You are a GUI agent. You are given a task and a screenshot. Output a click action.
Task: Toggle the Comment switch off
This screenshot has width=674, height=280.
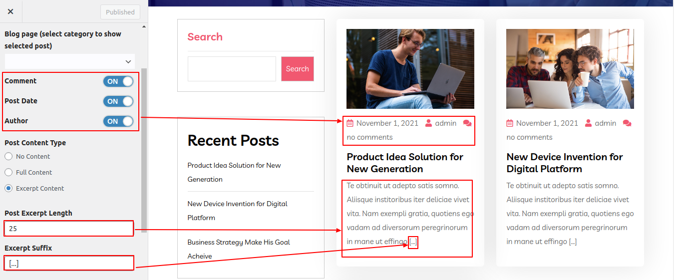click(x=118, y=81)
